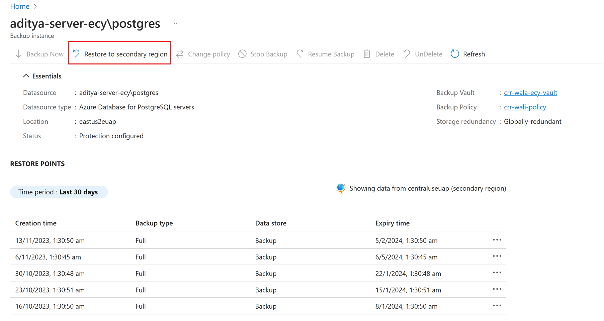Open row menu for 13/11/2023 restore point
Image resolution: width=604 pixels, height=321 pixels.
coord(497,240)
